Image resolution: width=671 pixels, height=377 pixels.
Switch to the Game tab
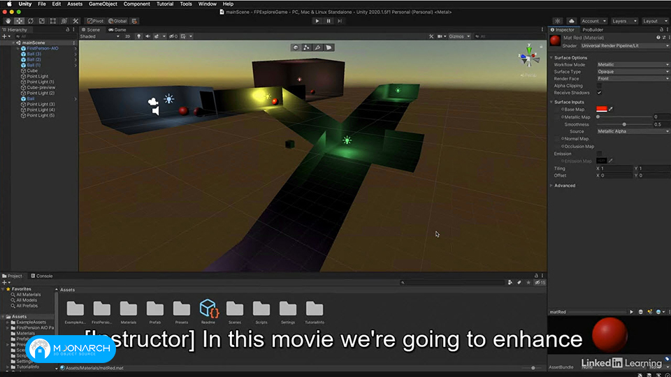pyautogui.click(x=117, y=30)
